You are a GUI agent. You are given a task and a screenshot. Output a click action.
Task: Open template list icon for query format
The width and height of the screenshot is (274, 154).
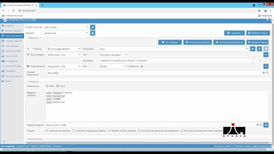point(258,125)
